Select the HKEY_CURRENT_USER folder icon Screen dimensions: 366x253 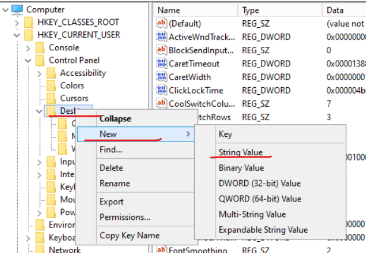point(29,35)
